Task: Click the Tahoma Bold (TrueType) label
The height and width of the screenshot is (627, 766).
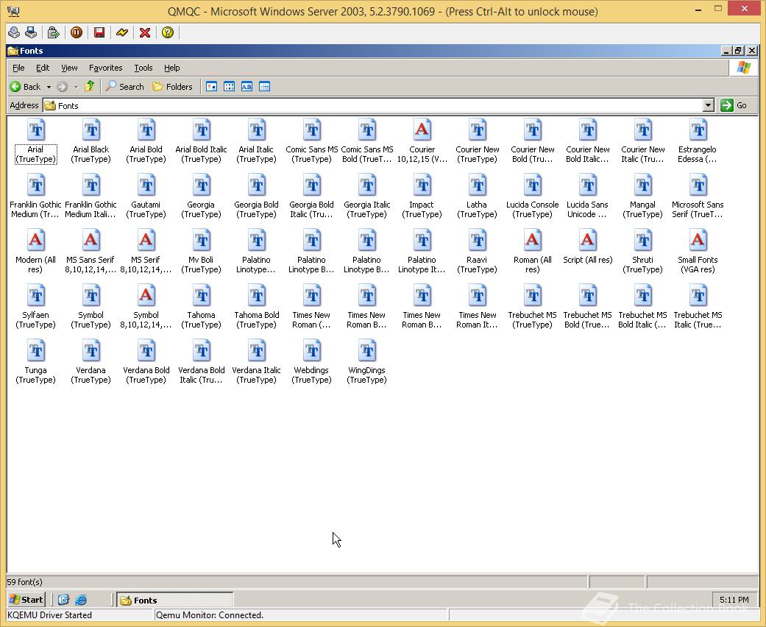Action: point(257,319)
